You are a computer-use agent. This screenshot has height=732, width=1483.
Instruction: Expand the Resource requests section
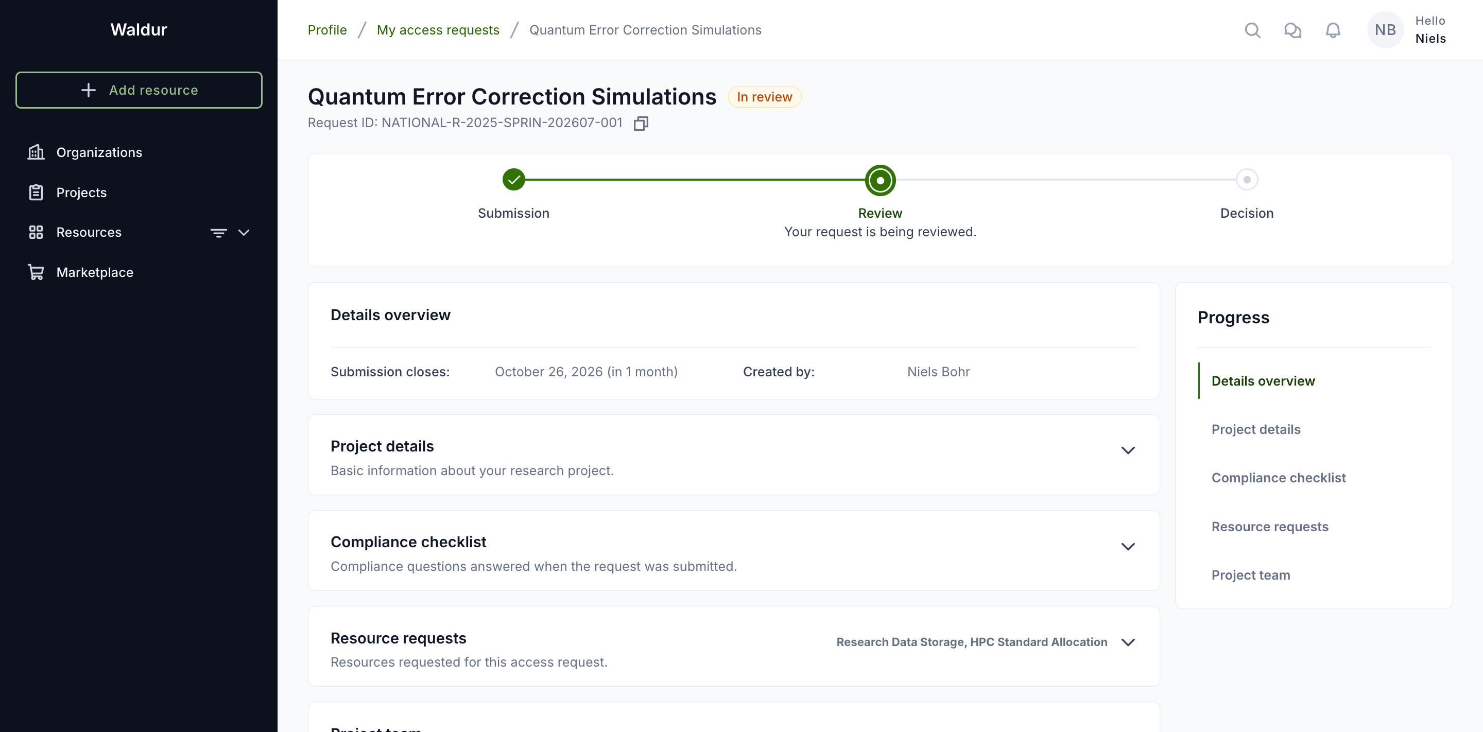click(x=1128, y=642)
